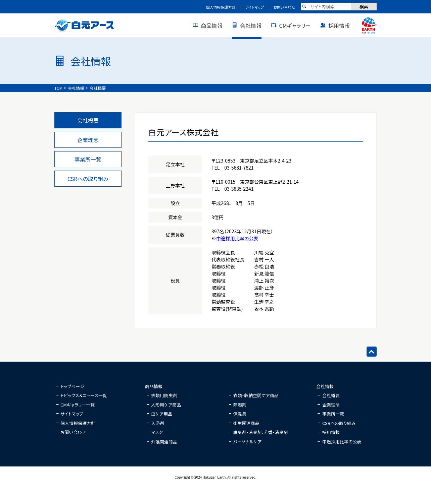431x493 pixels.
Task: Select 事業所一覧 in the sidebar
Action: 88,159
